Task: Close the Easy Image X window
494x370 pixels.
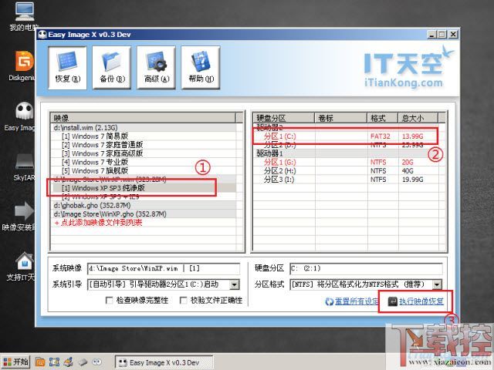Action: [x=453, y=34]
